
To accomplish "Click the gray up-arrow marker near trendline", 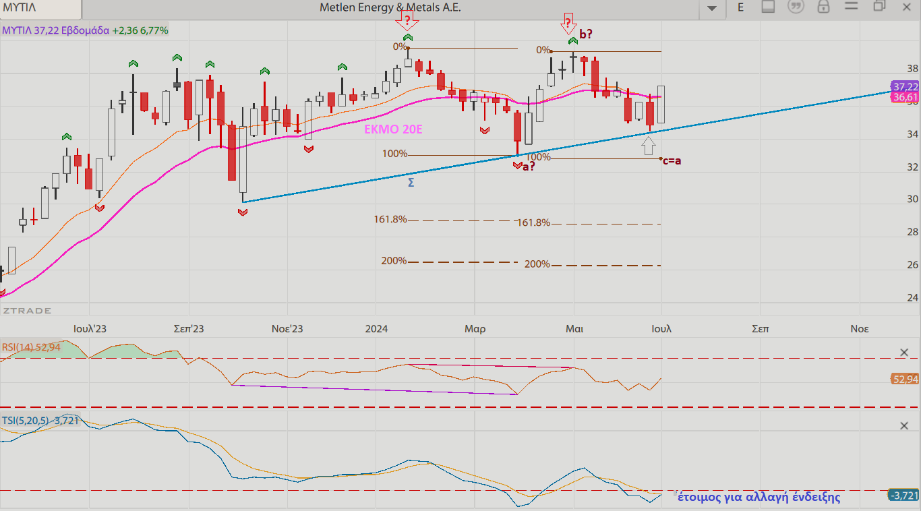I will pos(649,146).
